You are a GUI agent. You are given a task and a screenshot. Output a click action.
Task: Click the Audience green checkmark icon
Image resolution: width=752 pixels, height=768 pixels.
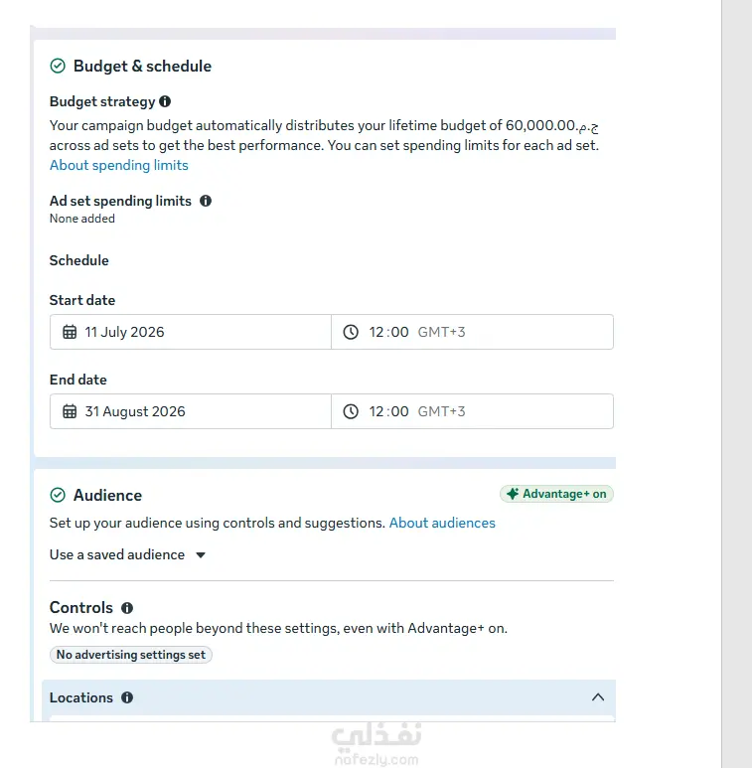(58, 495)
